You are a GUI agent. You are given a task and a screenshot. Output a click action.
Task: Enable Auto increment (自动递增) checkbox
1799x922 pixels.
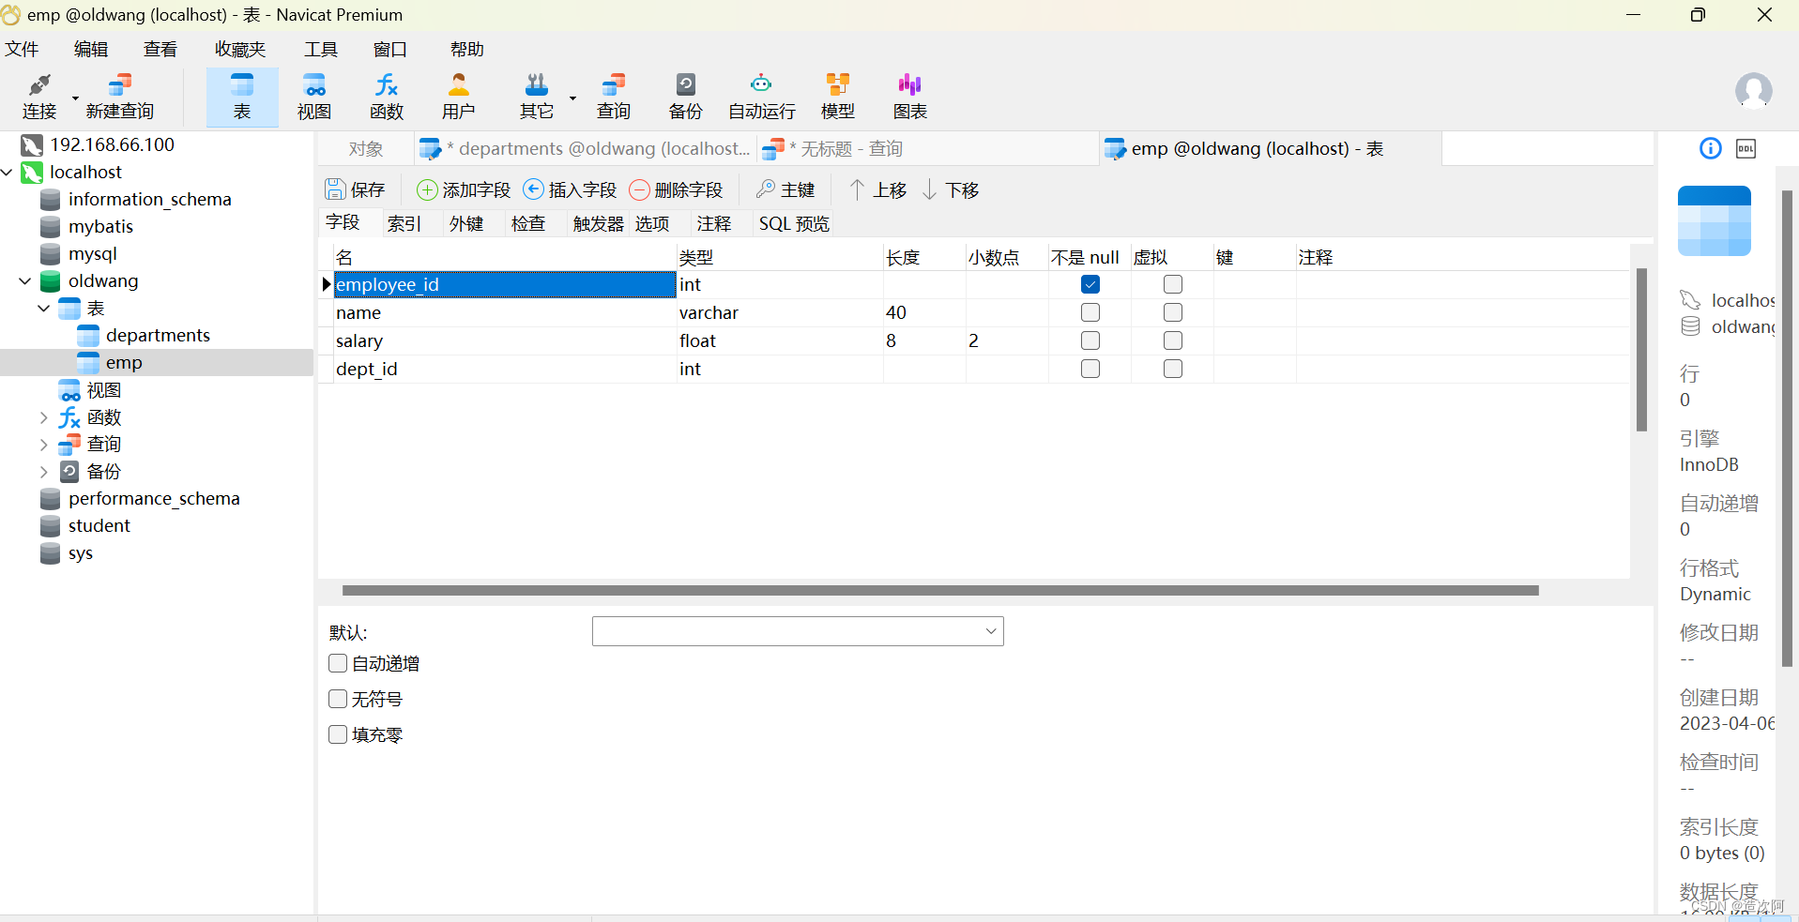click(x=338, y=663)
